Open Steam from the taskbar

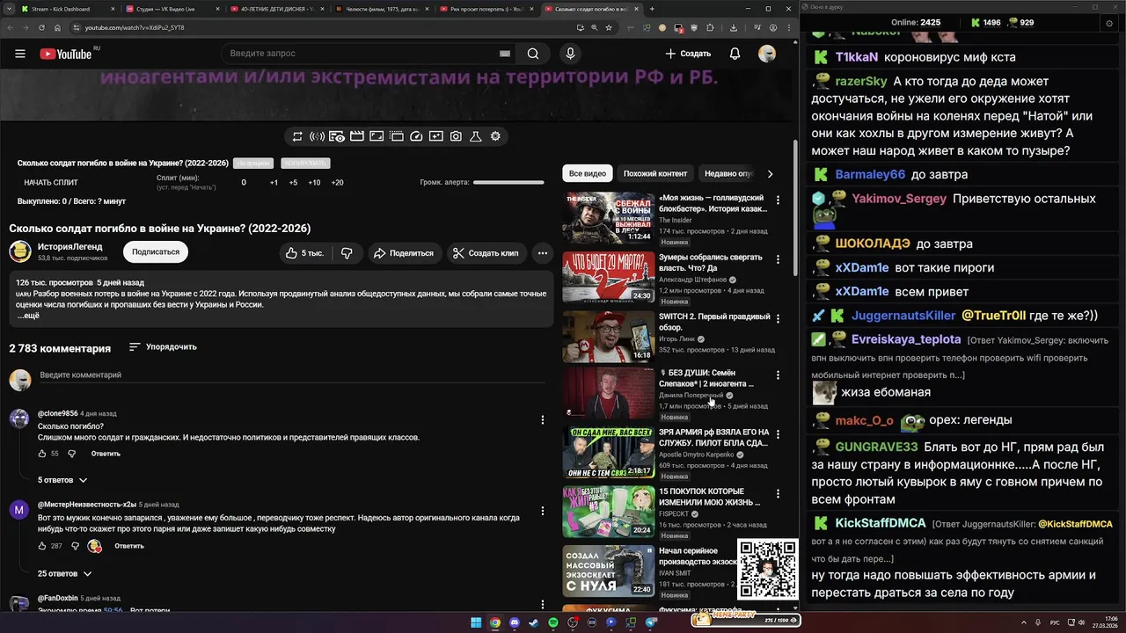tap(534, 622)
